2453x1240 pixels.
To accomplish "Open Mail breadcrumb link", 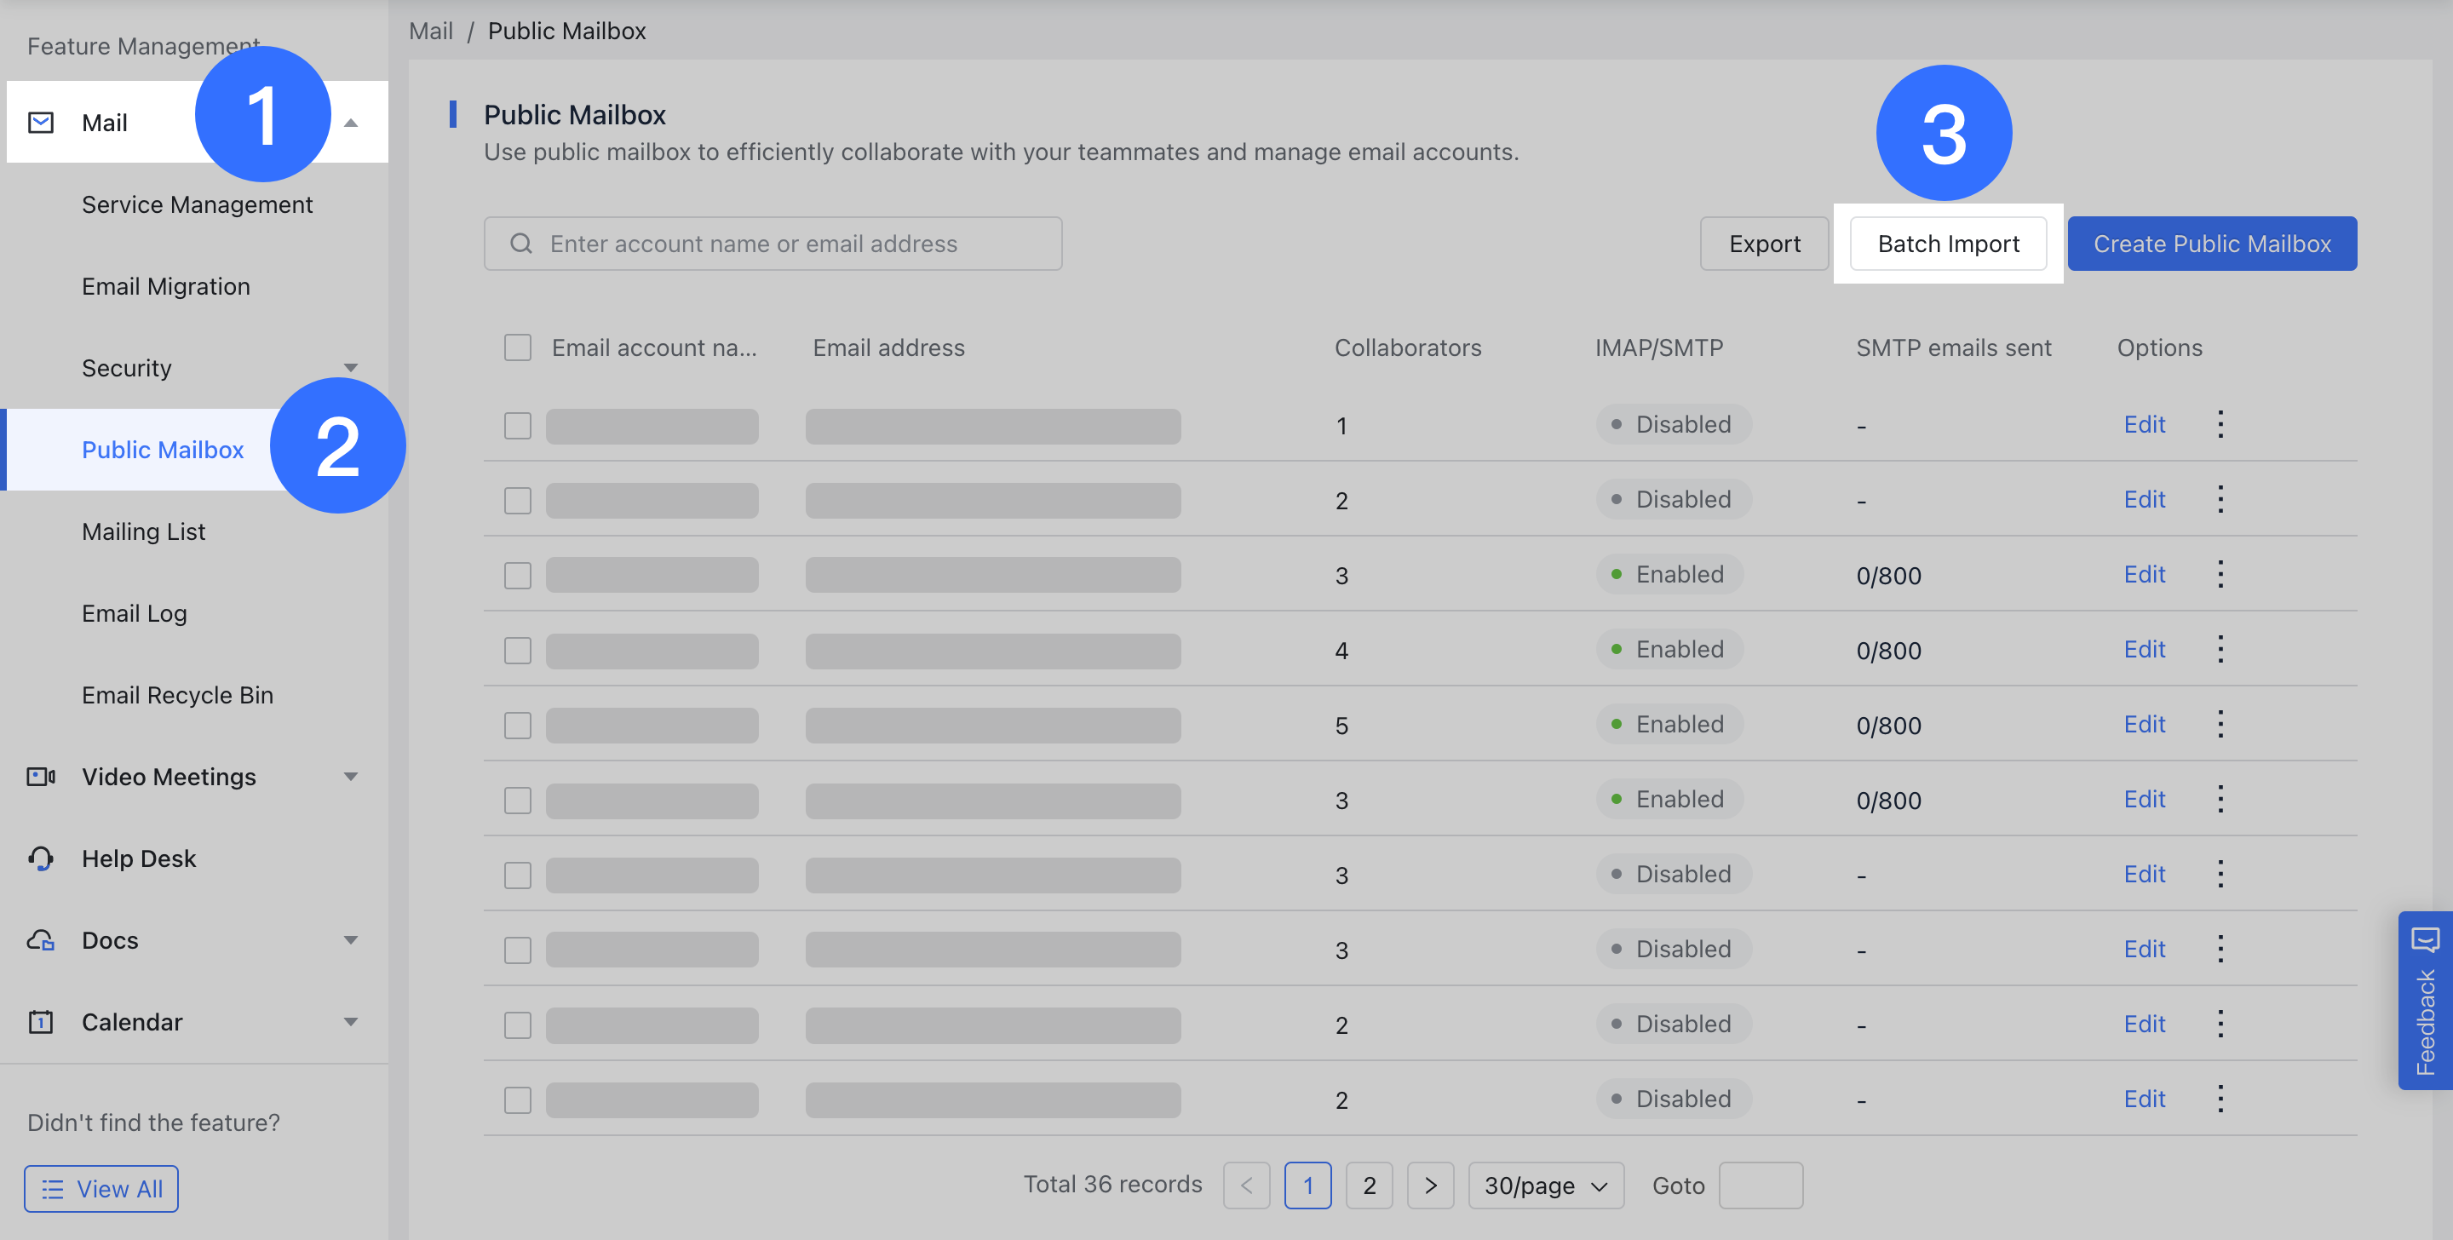I will click(430, 31).
